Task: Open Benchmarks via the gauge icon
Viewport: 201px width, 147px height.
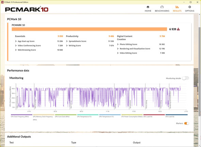Action: (x=162, y=7)
